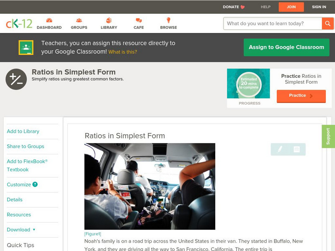Screen dimensions: 335x251
Task: Click the 'What is this?' link
Action: (123, 52)
